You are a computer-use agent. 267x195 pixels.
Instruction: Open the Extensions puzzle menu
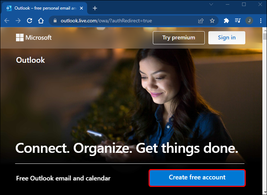(226, 21)
